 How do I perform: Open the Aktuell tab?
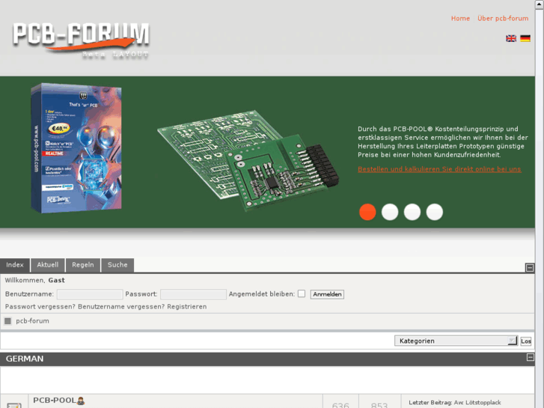point(48,265)
